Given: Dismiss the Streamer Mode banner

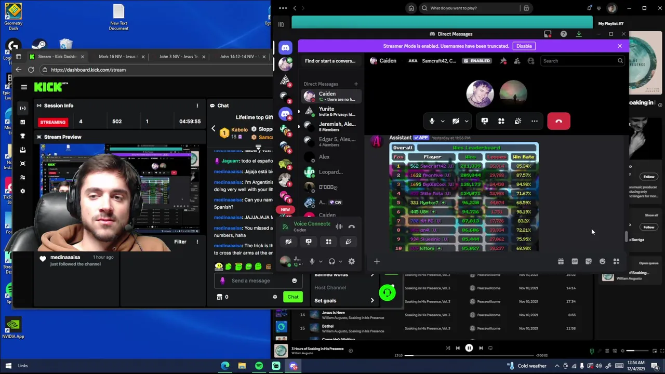Looking at the screenshot, I should (619, 46).
